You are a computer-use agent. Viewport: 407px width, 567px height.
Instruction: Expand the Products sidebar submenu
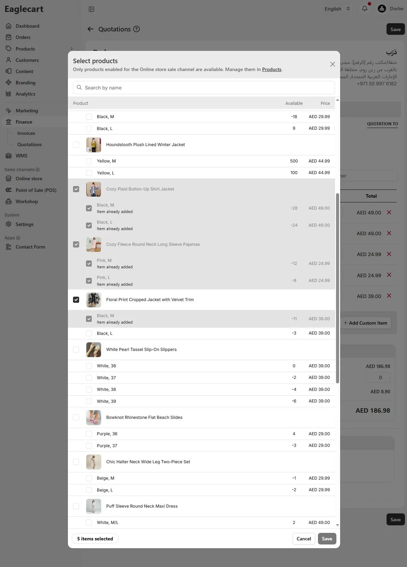(x=71, y=48)
